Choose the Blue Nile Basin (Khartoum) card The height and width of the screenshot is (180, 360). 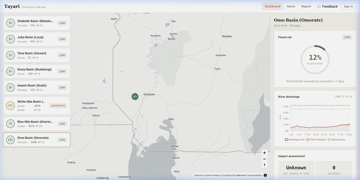click(37, 124)
